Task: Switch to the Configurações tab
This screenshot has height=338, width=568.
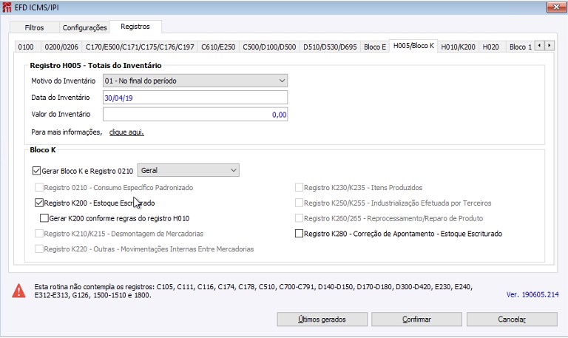Action: pyautogui.click(x=84, y=27)
